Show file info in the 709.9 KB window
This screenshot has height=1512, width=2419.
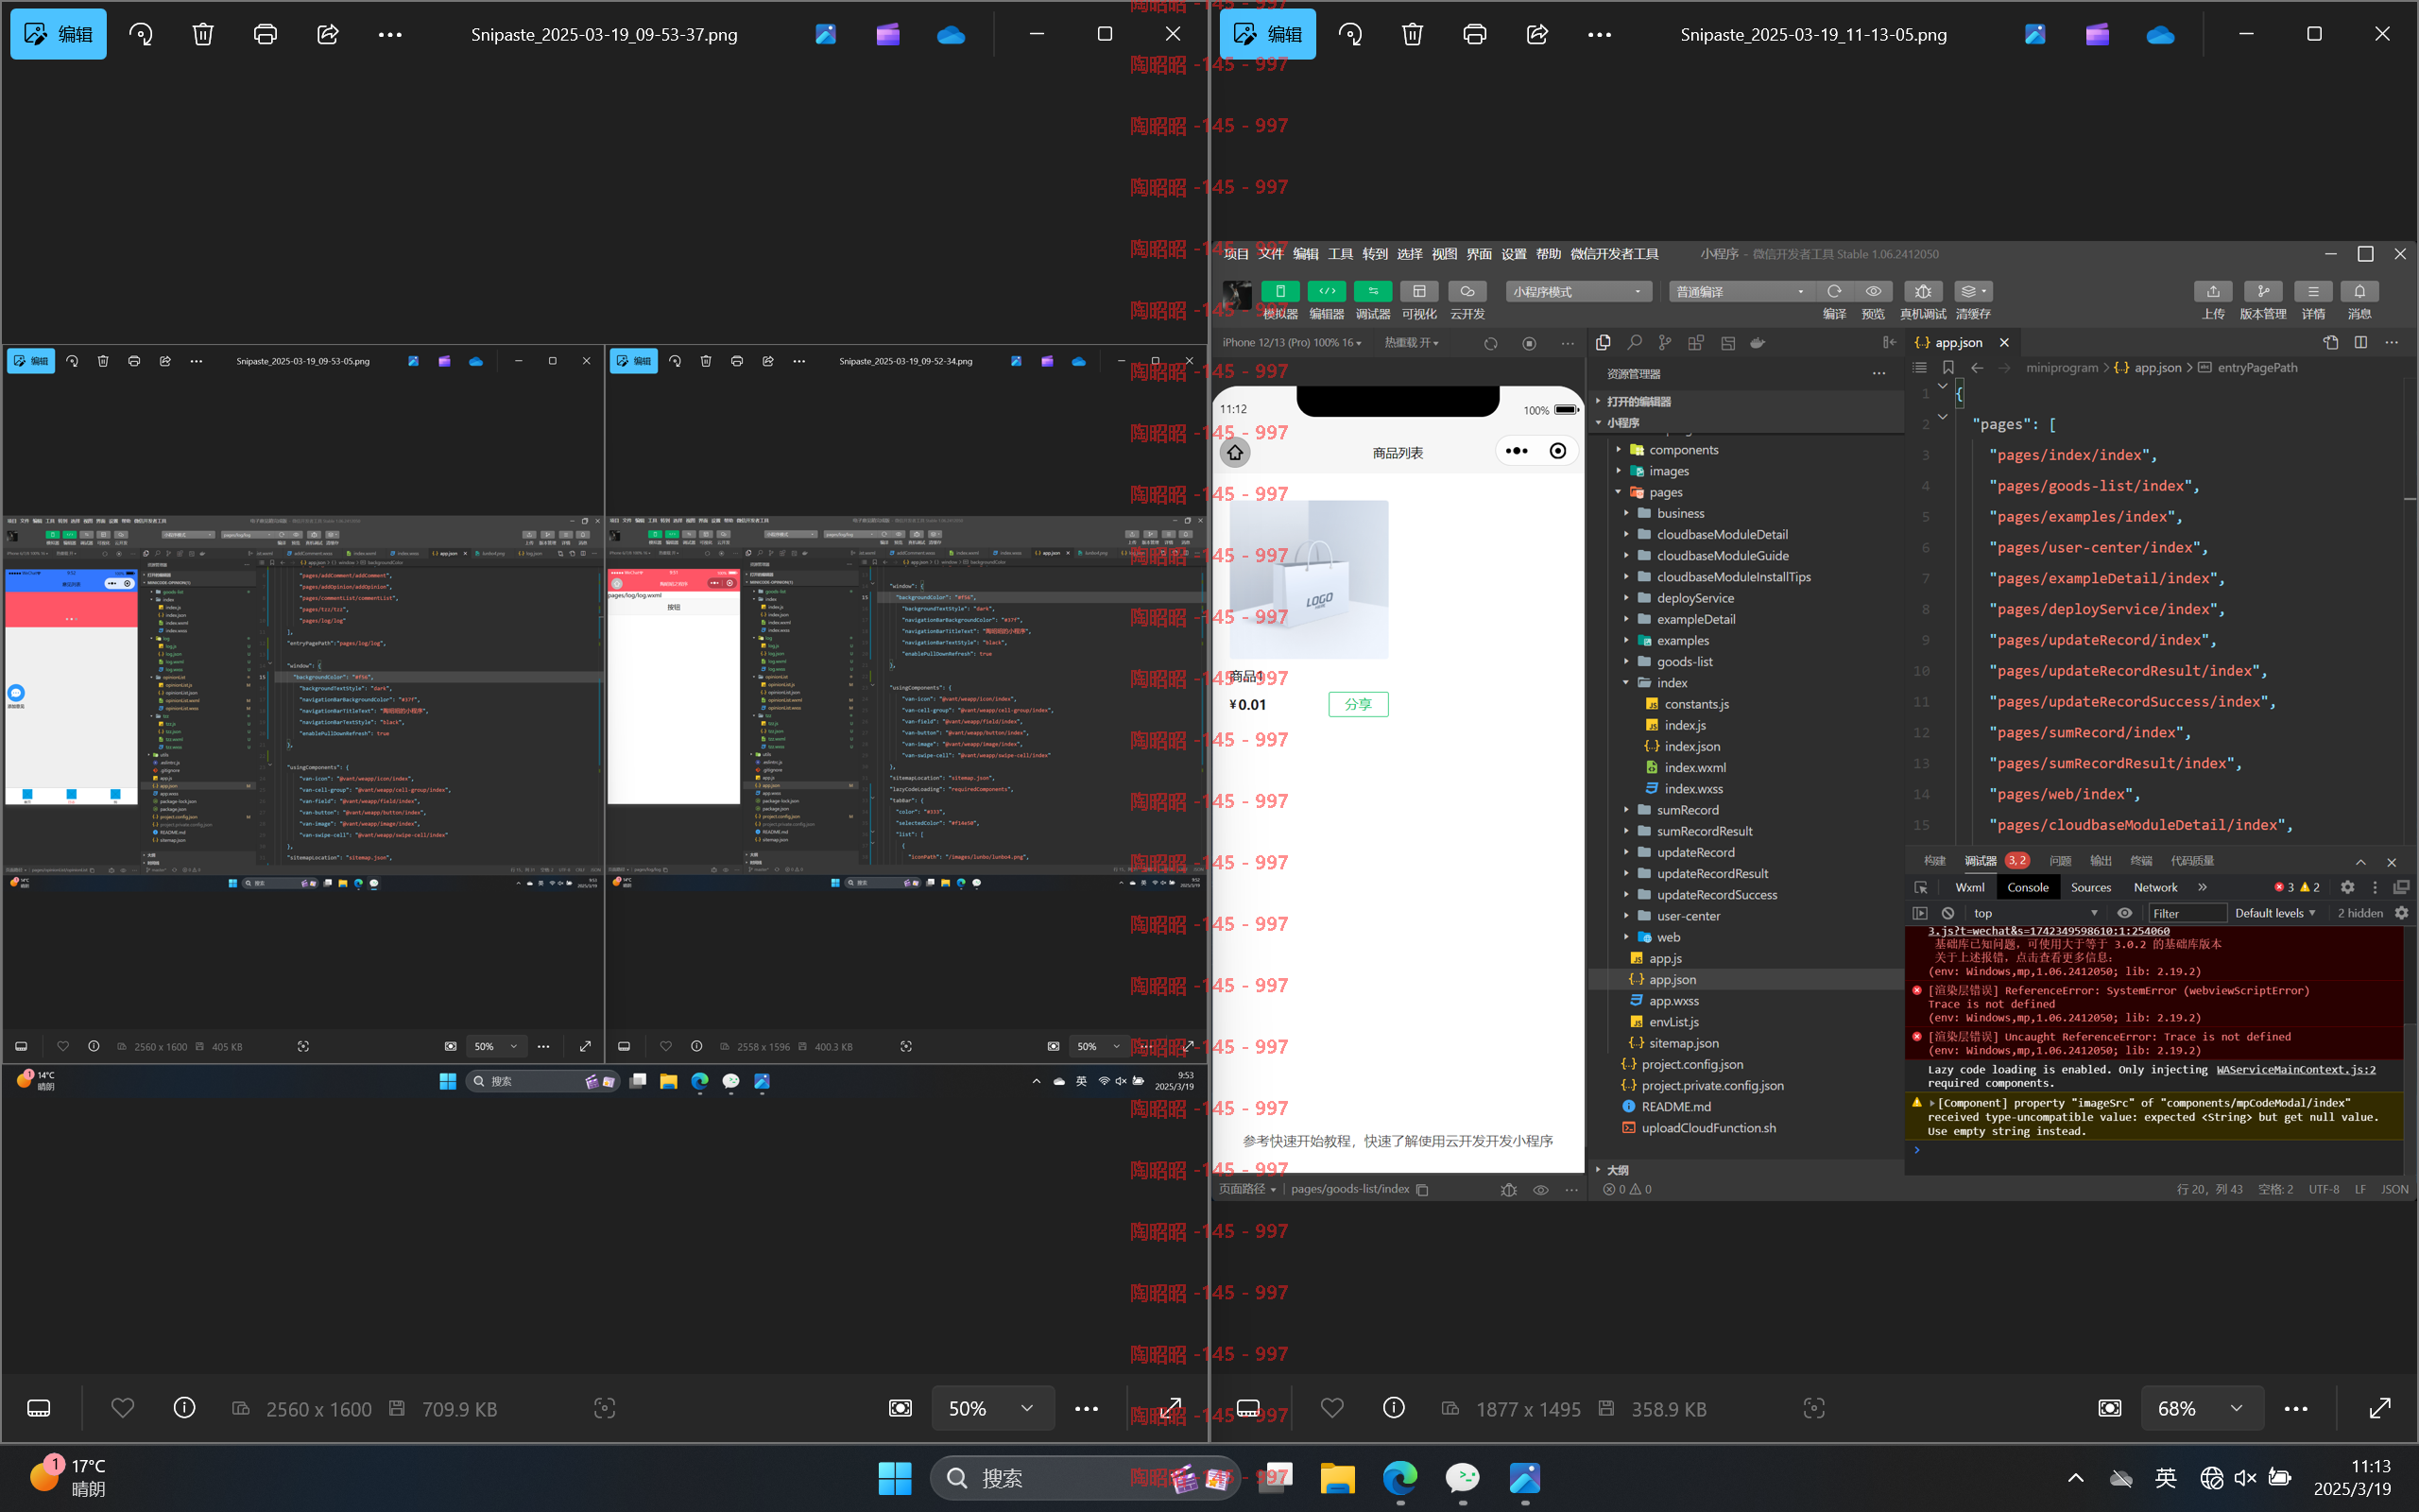[x=184, y=1408]
